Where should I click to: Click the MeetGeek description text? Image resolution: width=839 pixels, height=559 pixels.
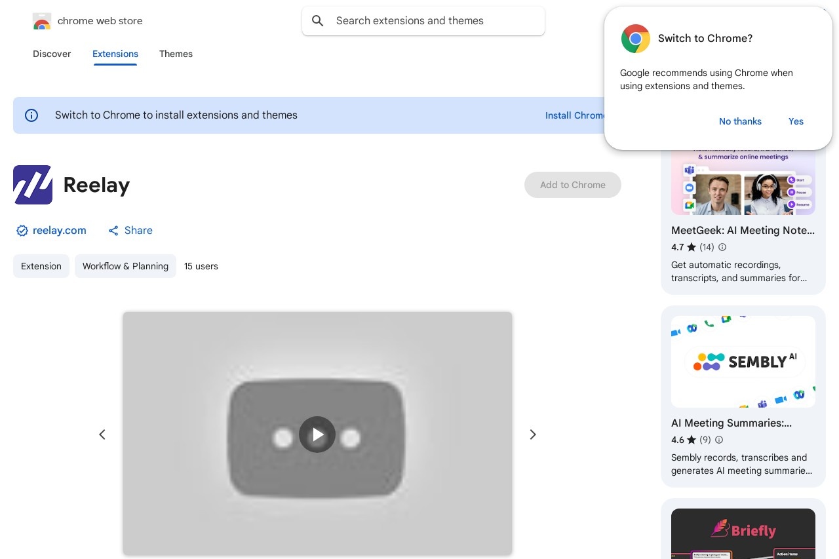[739, 271]
